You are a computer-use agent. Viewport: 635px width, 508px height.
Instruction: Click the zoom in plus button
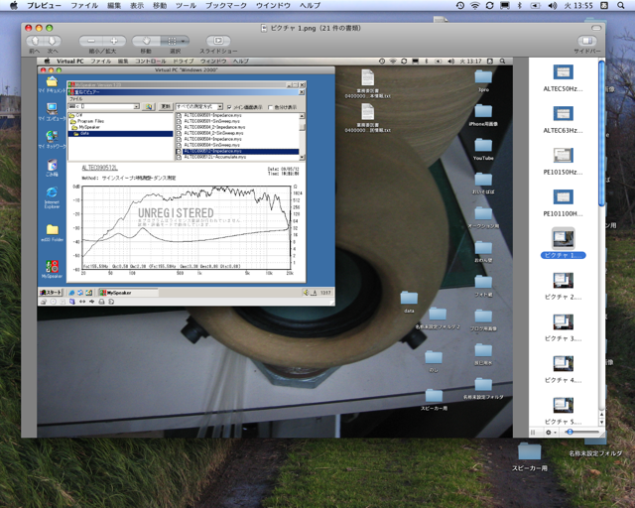point(113,41)
